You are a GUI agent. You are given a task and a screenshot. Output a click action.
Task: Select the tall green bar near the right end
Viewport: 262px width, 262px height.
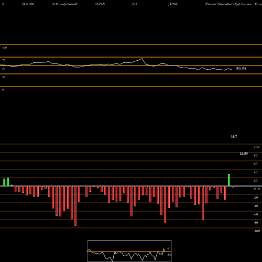pos(229,180)
